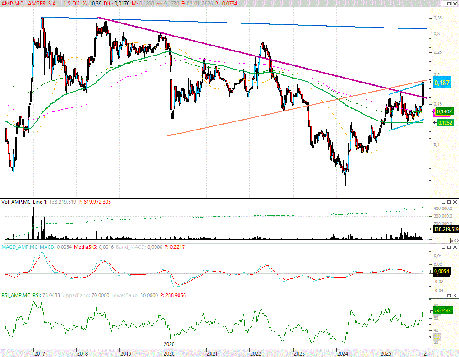Click the Dif. %: 10,39 header value

click(x=87, y=4)
